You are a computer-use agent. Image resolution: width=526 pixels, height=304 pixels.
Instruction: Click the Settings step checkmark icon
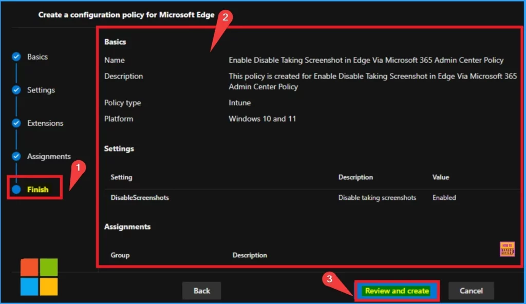[16, 90]
